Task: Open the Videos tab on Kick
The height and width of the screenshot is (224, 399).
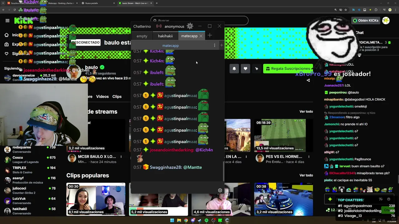Action: coord(102,96)
